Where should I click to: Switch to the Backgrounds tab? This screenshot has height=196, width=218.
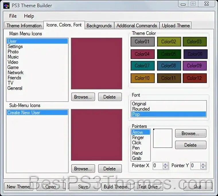[x=99, y=26]
